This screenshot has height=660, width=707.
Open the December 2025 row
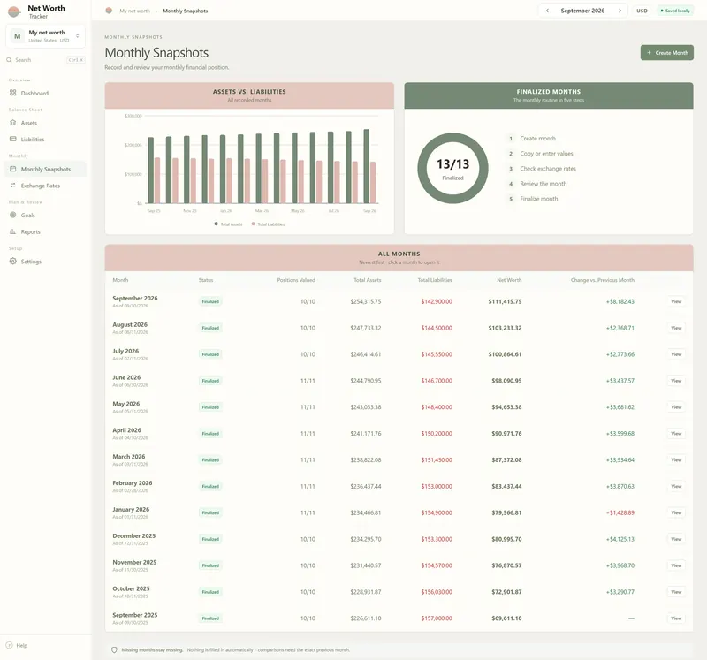point(399,539)
